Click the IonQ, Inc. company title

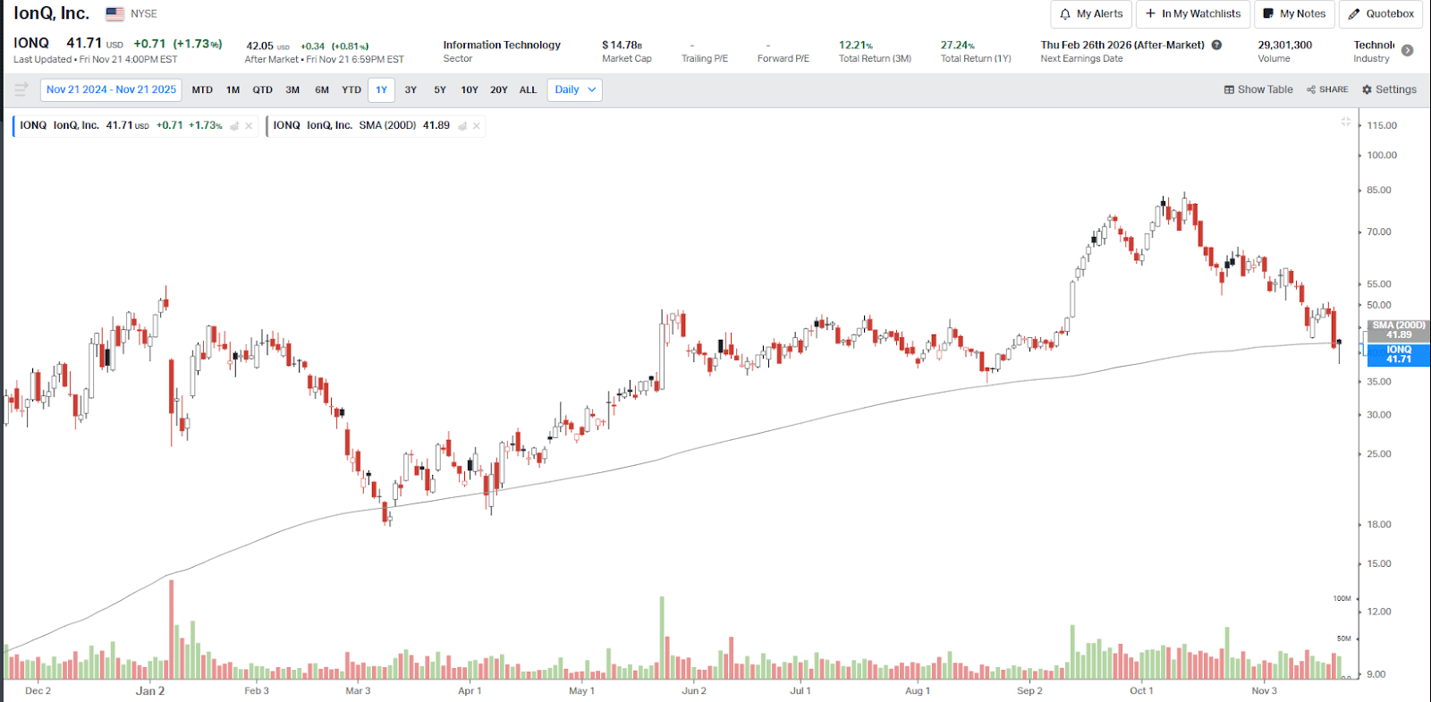pyautogui.click(x=51, y=13)
